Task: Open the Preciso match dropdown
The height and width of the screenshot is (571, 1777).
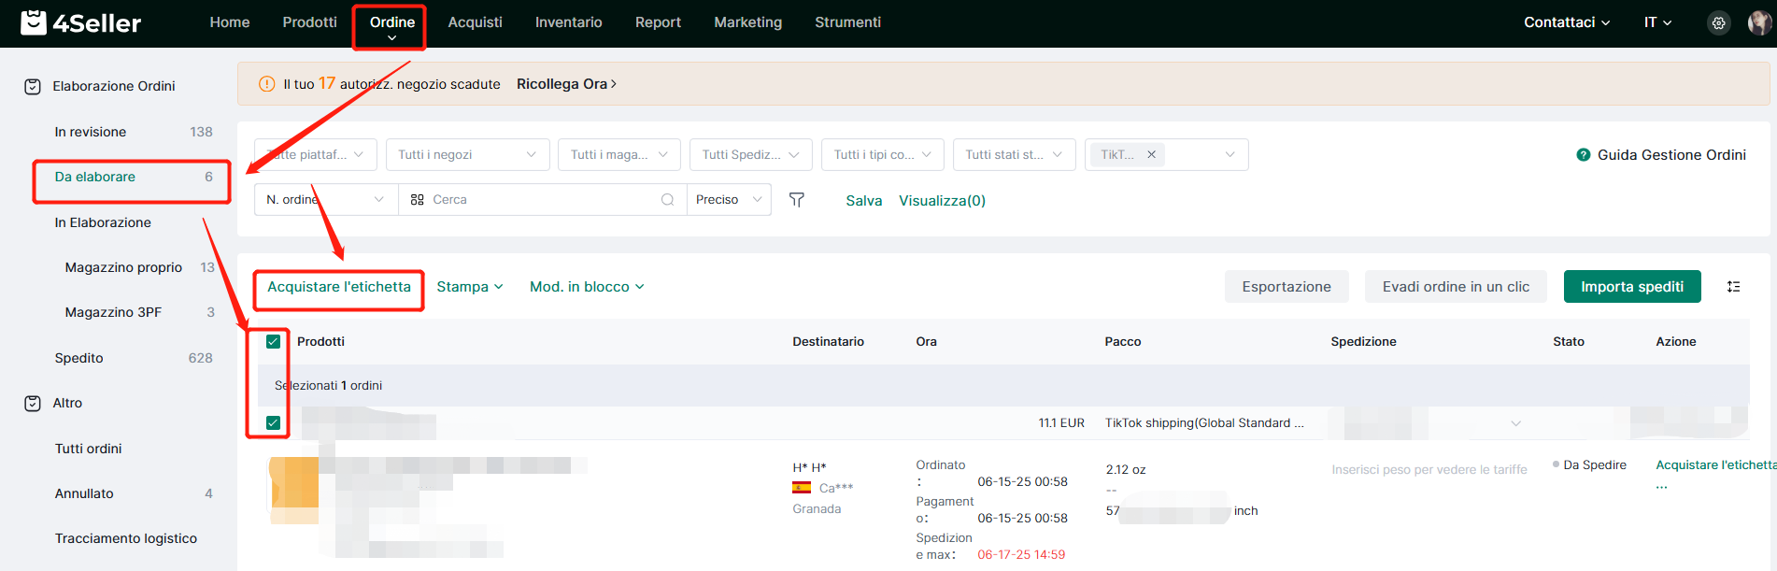Action: coord(729,200)
